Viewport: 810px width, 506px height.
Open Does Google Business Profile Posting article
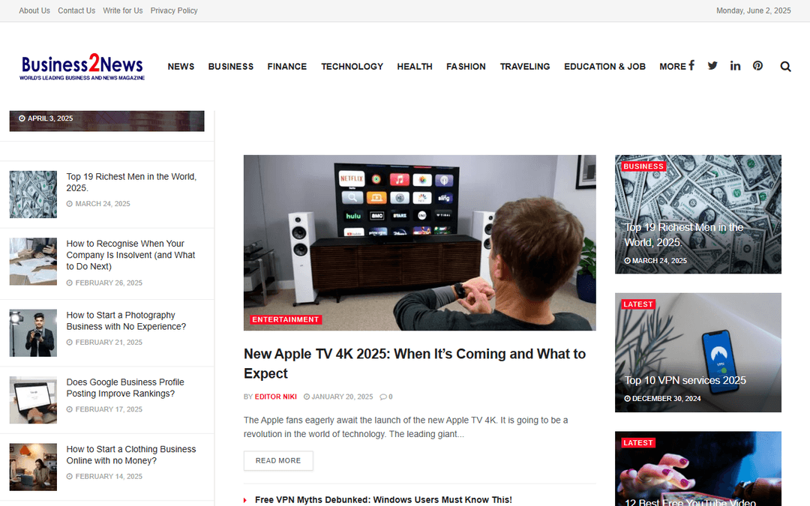pos(125,388)
